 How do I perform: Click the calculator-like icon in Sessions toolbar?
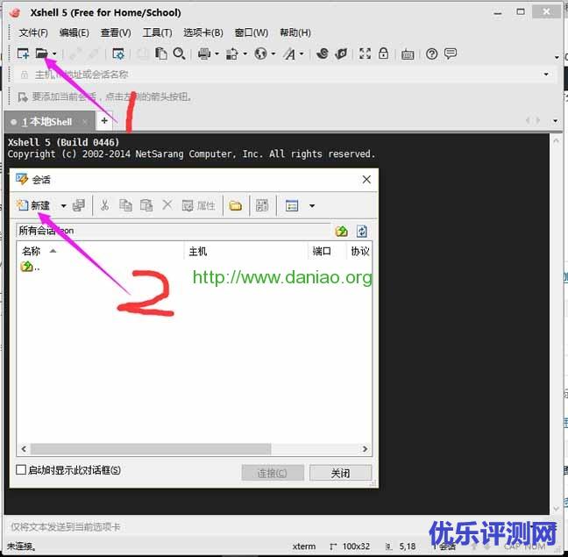point(262,205)
